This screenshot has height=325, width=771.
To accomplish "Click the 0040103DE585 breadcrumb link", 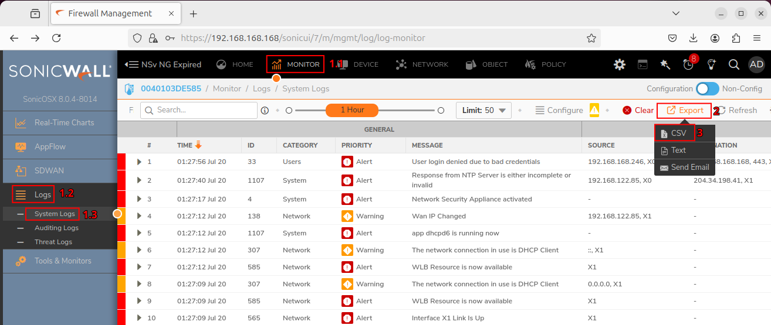I will coord(171,89).
